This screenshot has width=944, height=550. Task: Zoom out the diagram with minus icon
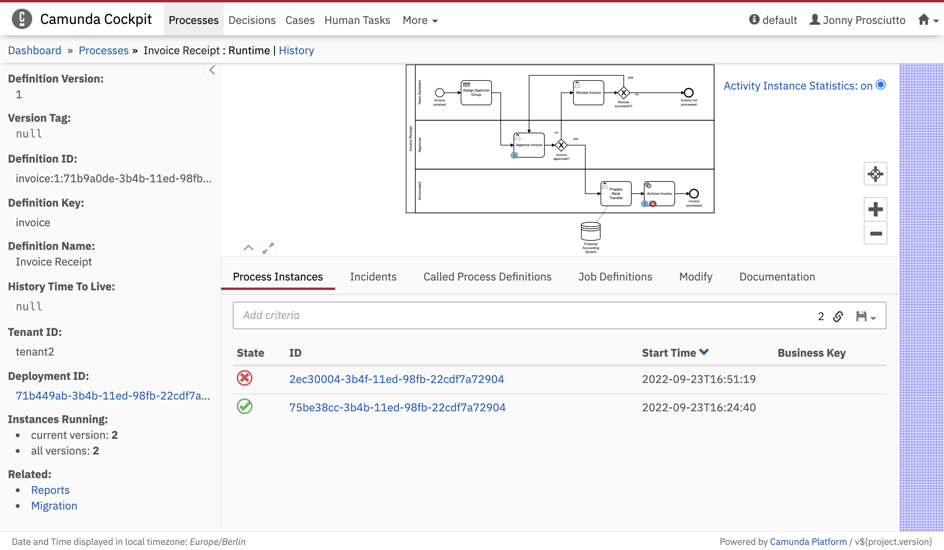coord(875,233)
